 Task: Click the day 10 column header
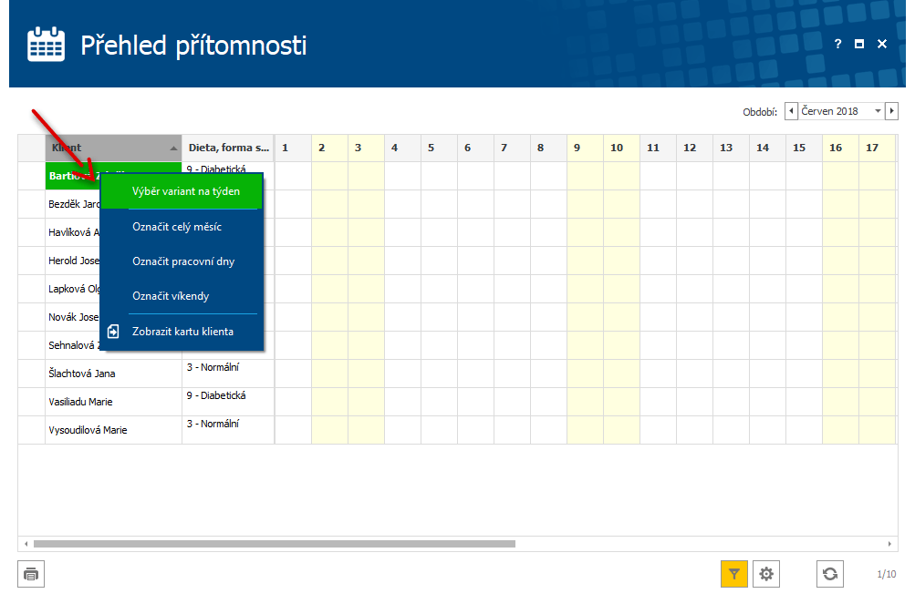click(621, 148)
